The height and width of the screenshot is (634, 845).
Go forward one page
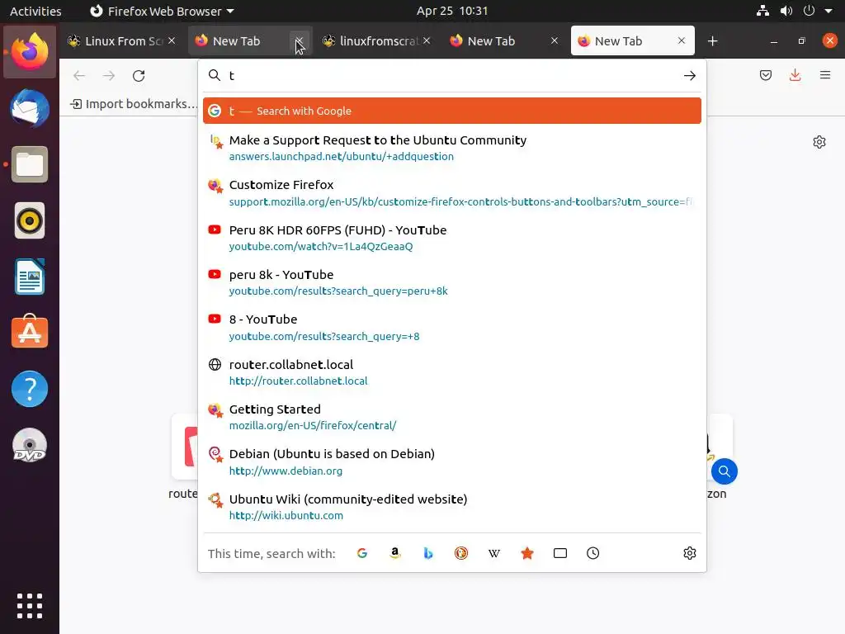(109, 76)
